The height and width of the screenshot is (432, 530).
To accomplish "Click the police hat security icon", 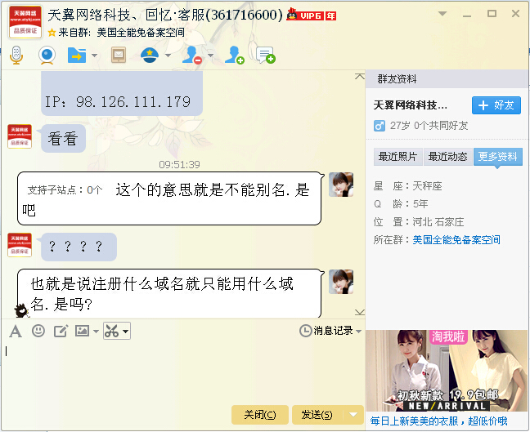I will tap(150, 56).
